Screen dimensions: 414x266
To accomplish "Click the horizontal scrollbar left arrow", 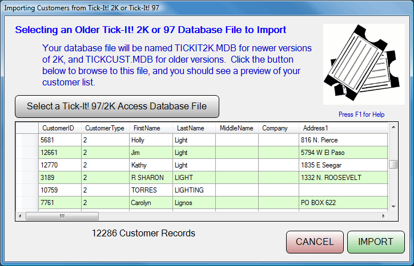I will click(20, 216).
